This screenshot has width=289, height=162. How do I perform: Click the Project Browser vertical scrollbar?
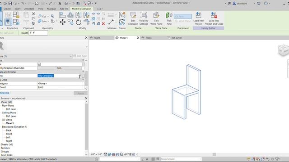pyautogui.click(x=86, y=127)
